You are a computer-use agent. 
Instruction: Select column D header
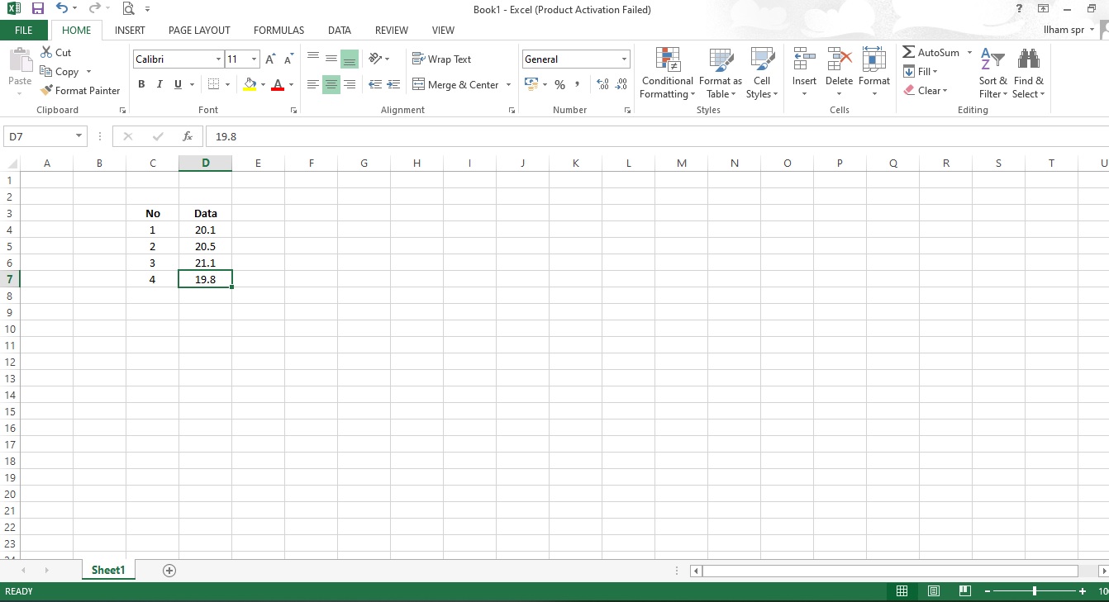[206, 163]
